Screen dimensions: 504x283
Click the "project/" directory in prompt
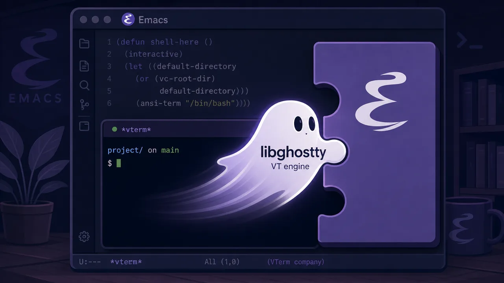tap(125, 150)
